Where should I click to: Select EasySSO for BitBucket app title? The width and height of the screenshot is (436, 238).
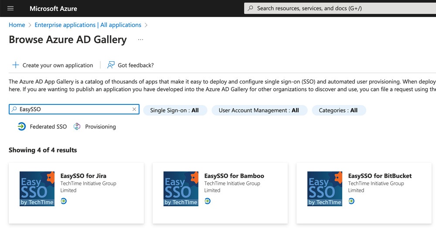coord(380,176)
